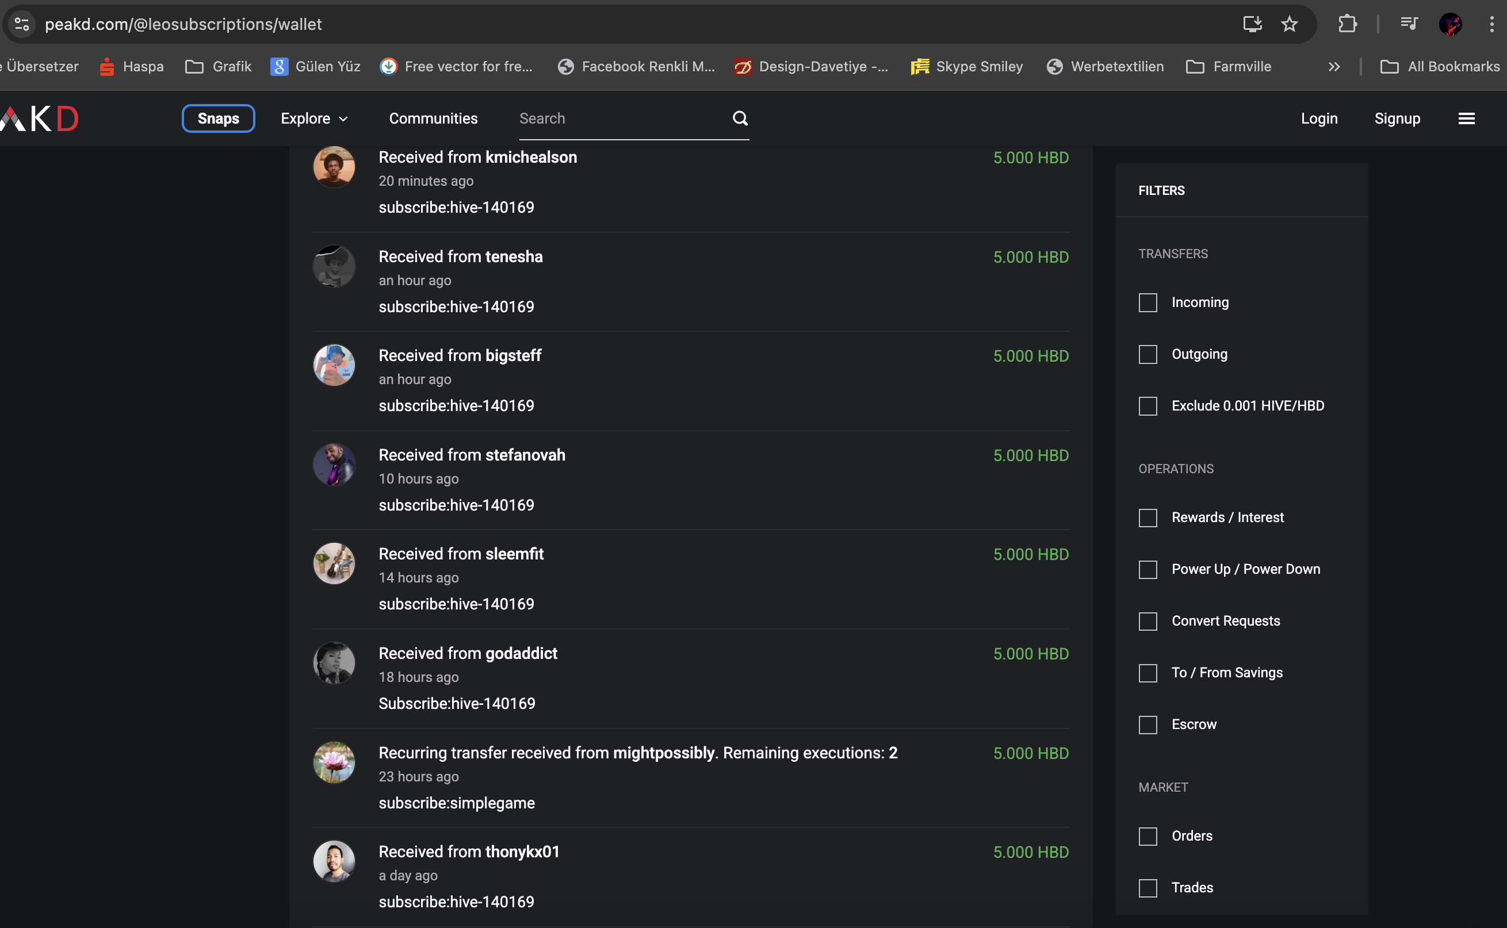
Task: Open browser extensions puzzle icon
Action: coord(1347,24)
